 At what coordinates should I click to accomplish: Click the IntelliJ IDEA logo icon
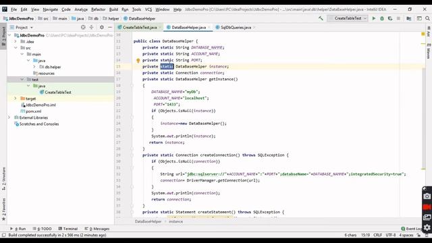[x=5, y=9]
